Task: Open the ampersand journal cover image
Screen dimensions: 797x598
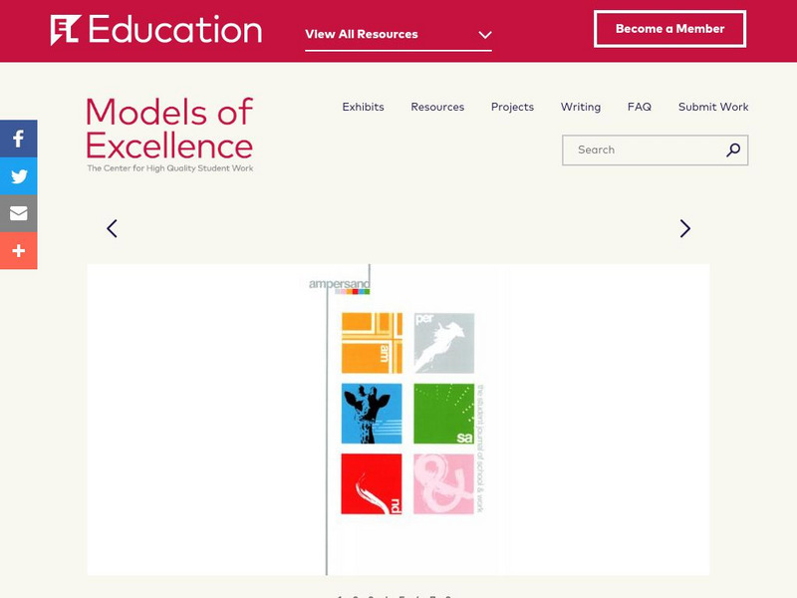Action: tap(398, 419)
